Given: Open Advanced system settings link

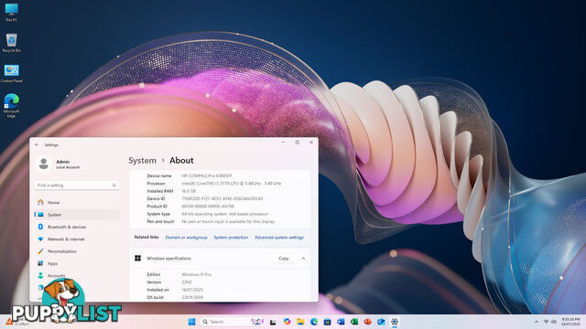Looking at the screenshot, I should tap(279, 238).
